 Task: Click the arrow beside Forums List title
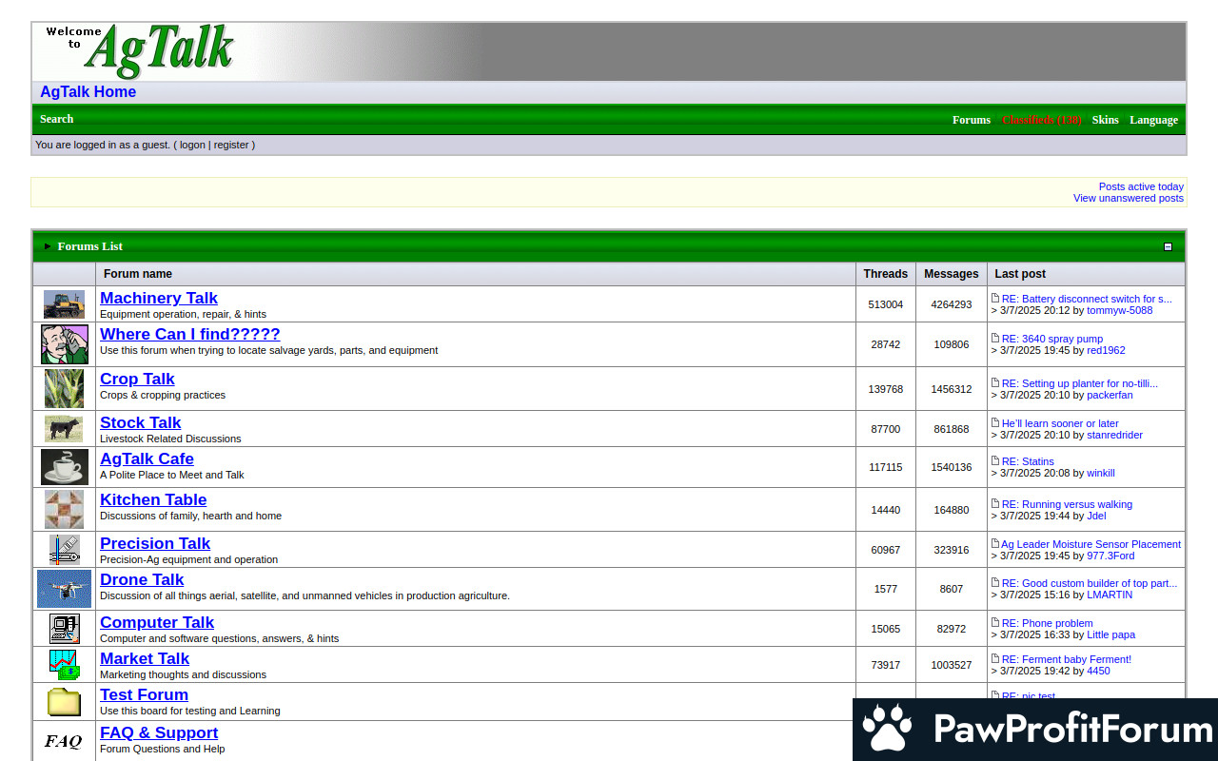click(x=48, y=246)
